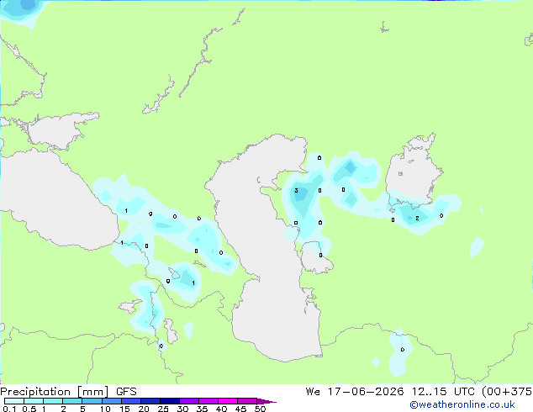Screen dimensions: 533x412
Task: Click the '25' legend scale label
Action: tap(163, 409)
